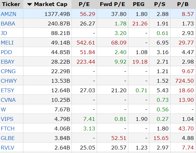The width and height of the screenshot is (196, 153).
Task: Click MELI Fwd P/E value 68.09
Action: point(119,43)
